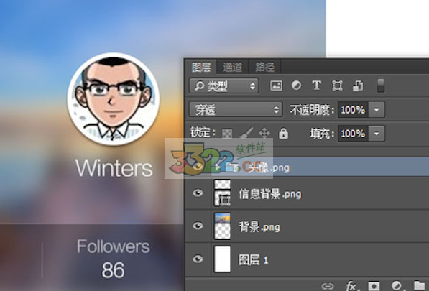Image resolution: width=429 pixels, height=291 pixels.
Task: Toggle the layer filter switch on/off
Action: [381, 86]
